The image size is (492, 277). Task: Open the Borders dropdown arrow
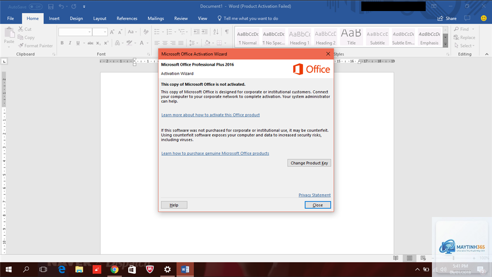click(x=225, y=43)
